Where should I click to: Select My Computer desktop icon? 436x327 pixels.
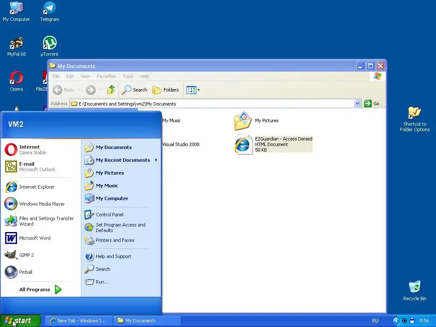16,11
